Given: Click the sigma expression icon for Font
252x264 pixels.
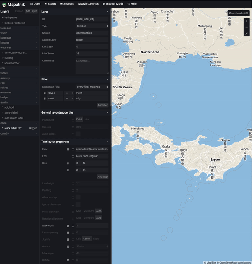Looking at the screenshot, I should (x=73, y=156).
